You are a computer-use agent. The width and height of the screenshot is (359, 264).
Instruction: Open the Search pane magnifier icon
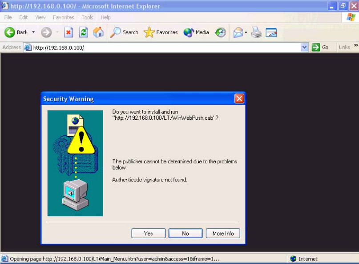pyautogui.click(x=115, y=32)
